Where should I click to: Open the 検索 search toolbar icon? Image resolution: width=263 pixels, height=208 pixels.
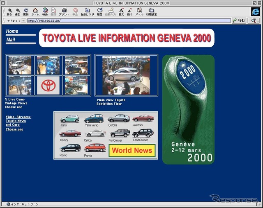click(45, 12)
